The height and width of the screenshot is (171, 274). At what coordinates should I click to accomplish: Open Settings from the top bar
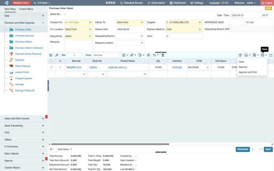click(197, 3)
